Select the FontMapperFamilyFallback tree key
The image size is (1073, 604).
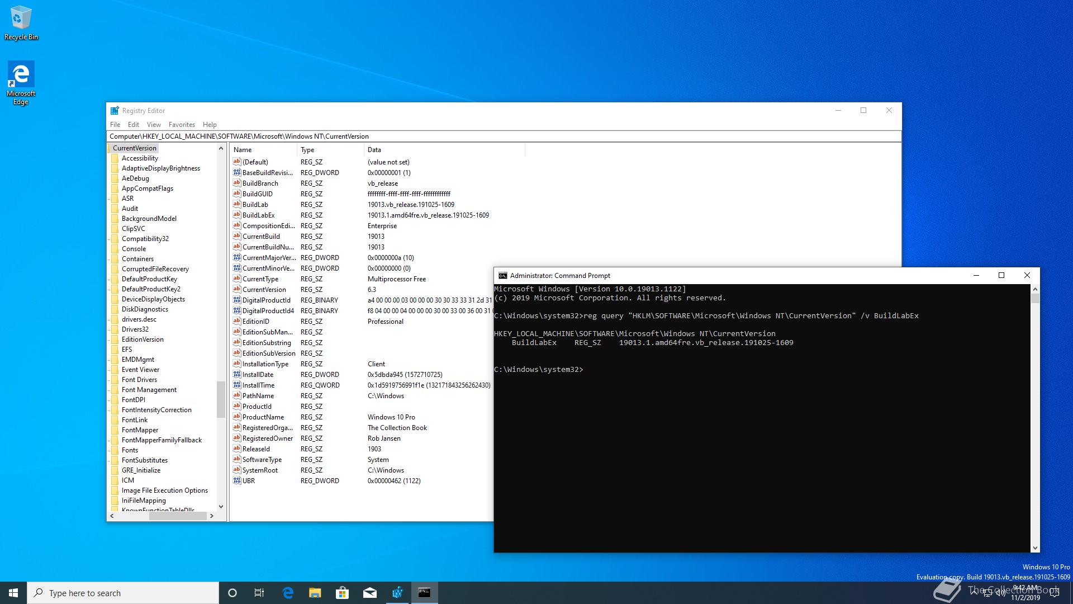tap(162, 440)
